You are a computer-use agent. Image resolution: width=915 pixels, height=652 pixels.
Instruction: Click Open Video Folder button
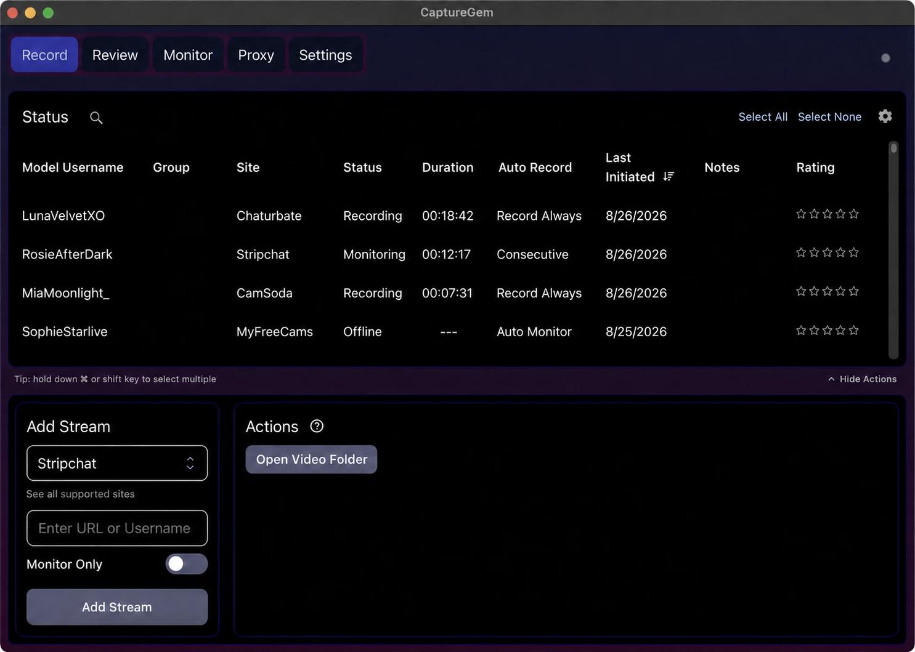tap(311, 459)
